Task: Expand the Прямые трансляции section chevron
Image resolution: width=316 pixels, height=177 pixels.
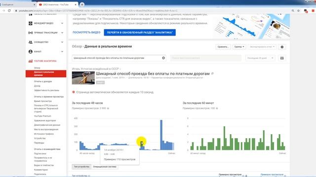Action: click(62, 33)
